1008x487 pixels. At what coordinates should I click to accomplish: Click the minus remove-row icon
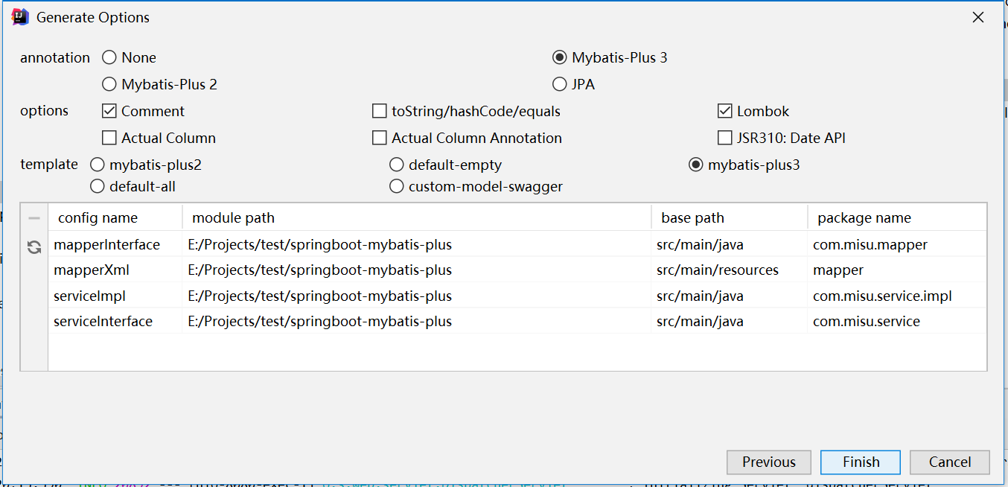pos(34,218)
